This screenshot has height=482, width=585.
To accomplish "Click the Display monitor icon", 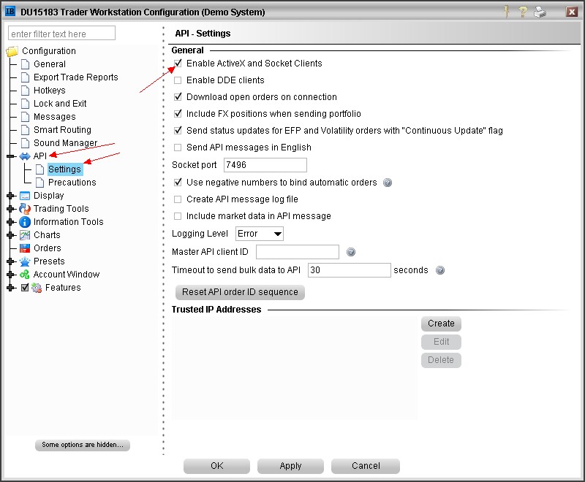I will (x=25, y=196).
